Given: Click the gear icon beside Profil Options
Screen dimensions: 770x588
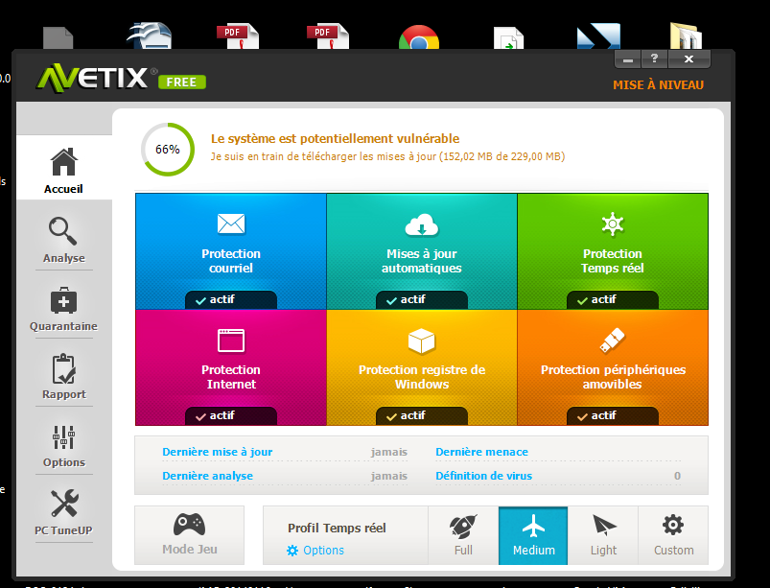Looking at the screenshot, I should (x=292, y=551).
